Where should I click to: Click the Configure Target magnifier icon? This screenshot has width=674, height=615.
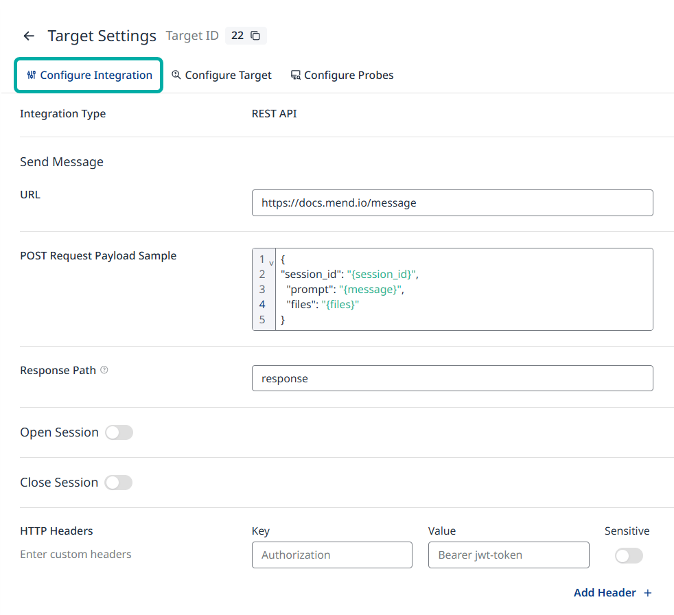coord(176,76)
